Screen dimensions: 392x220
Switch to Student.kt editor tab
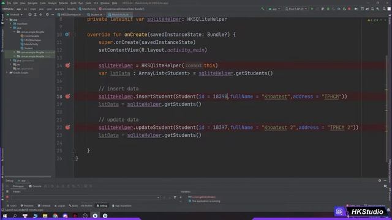[x=96, y=15]
